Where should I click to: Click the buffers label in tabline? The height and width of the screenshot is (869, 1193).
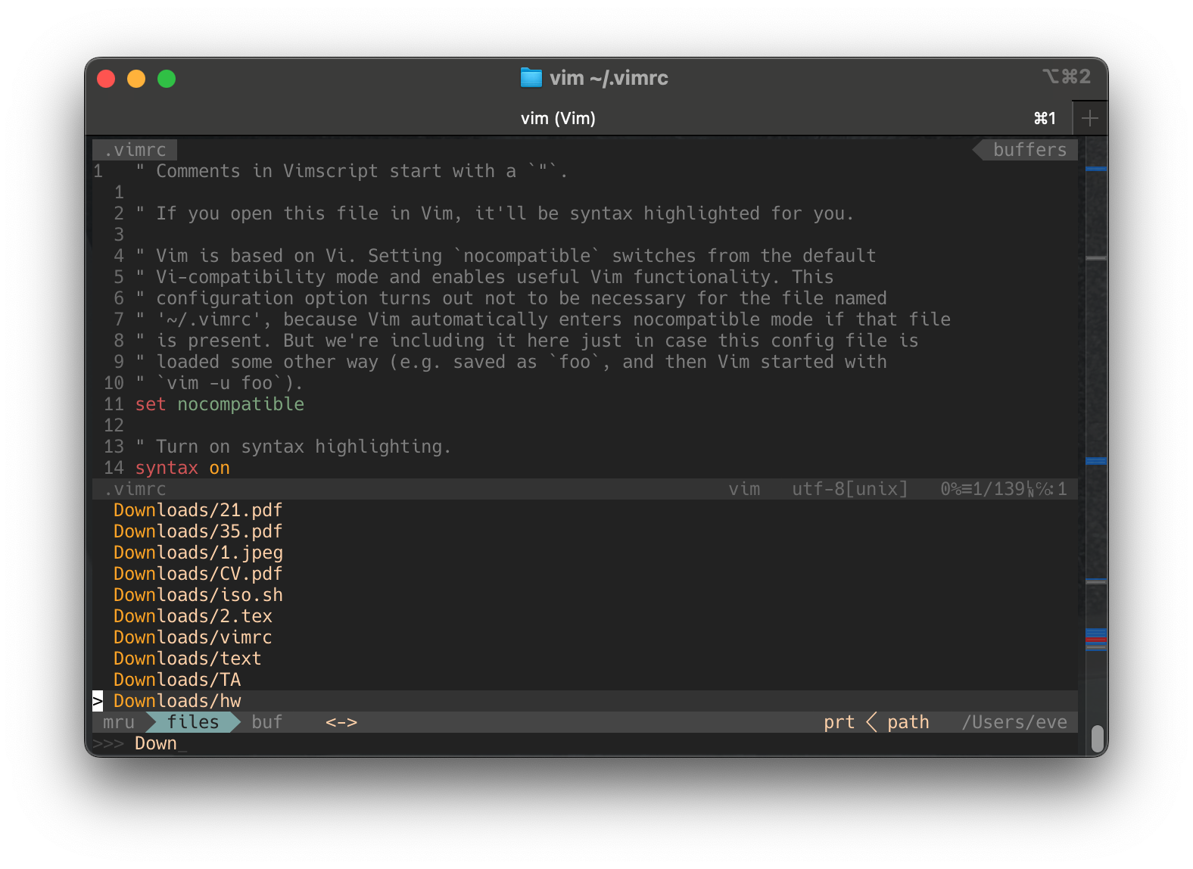[x=1029, y=150]
